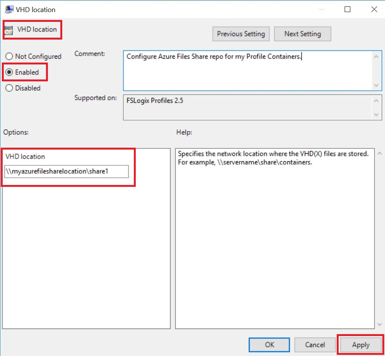Click the 'VHD location' label in Options pane
The width and height of the screenshot is (385, 356).
tap(25, 157)
